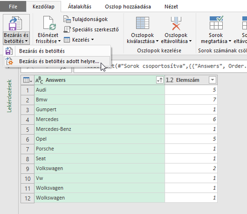Click the Bezárás és betöltés save icon
The image size is (247, 214).
tap(15, 23)
